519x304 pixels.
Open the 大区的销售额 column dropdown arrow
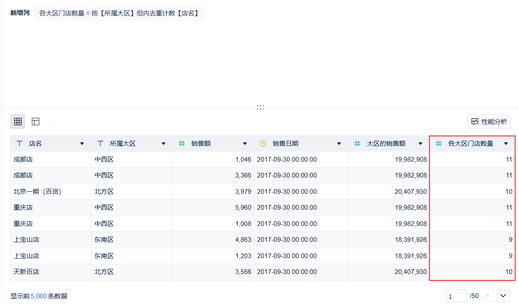[x=421, y=144]
